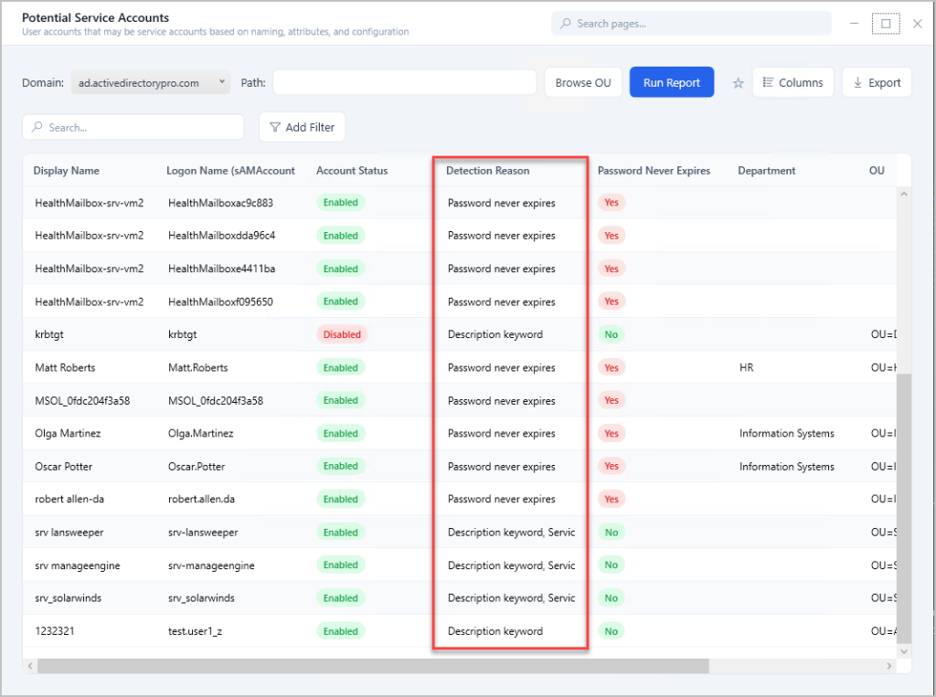Click the horizontal scrollbar left arrow
The image size is (936, 697).
(30, 665)
